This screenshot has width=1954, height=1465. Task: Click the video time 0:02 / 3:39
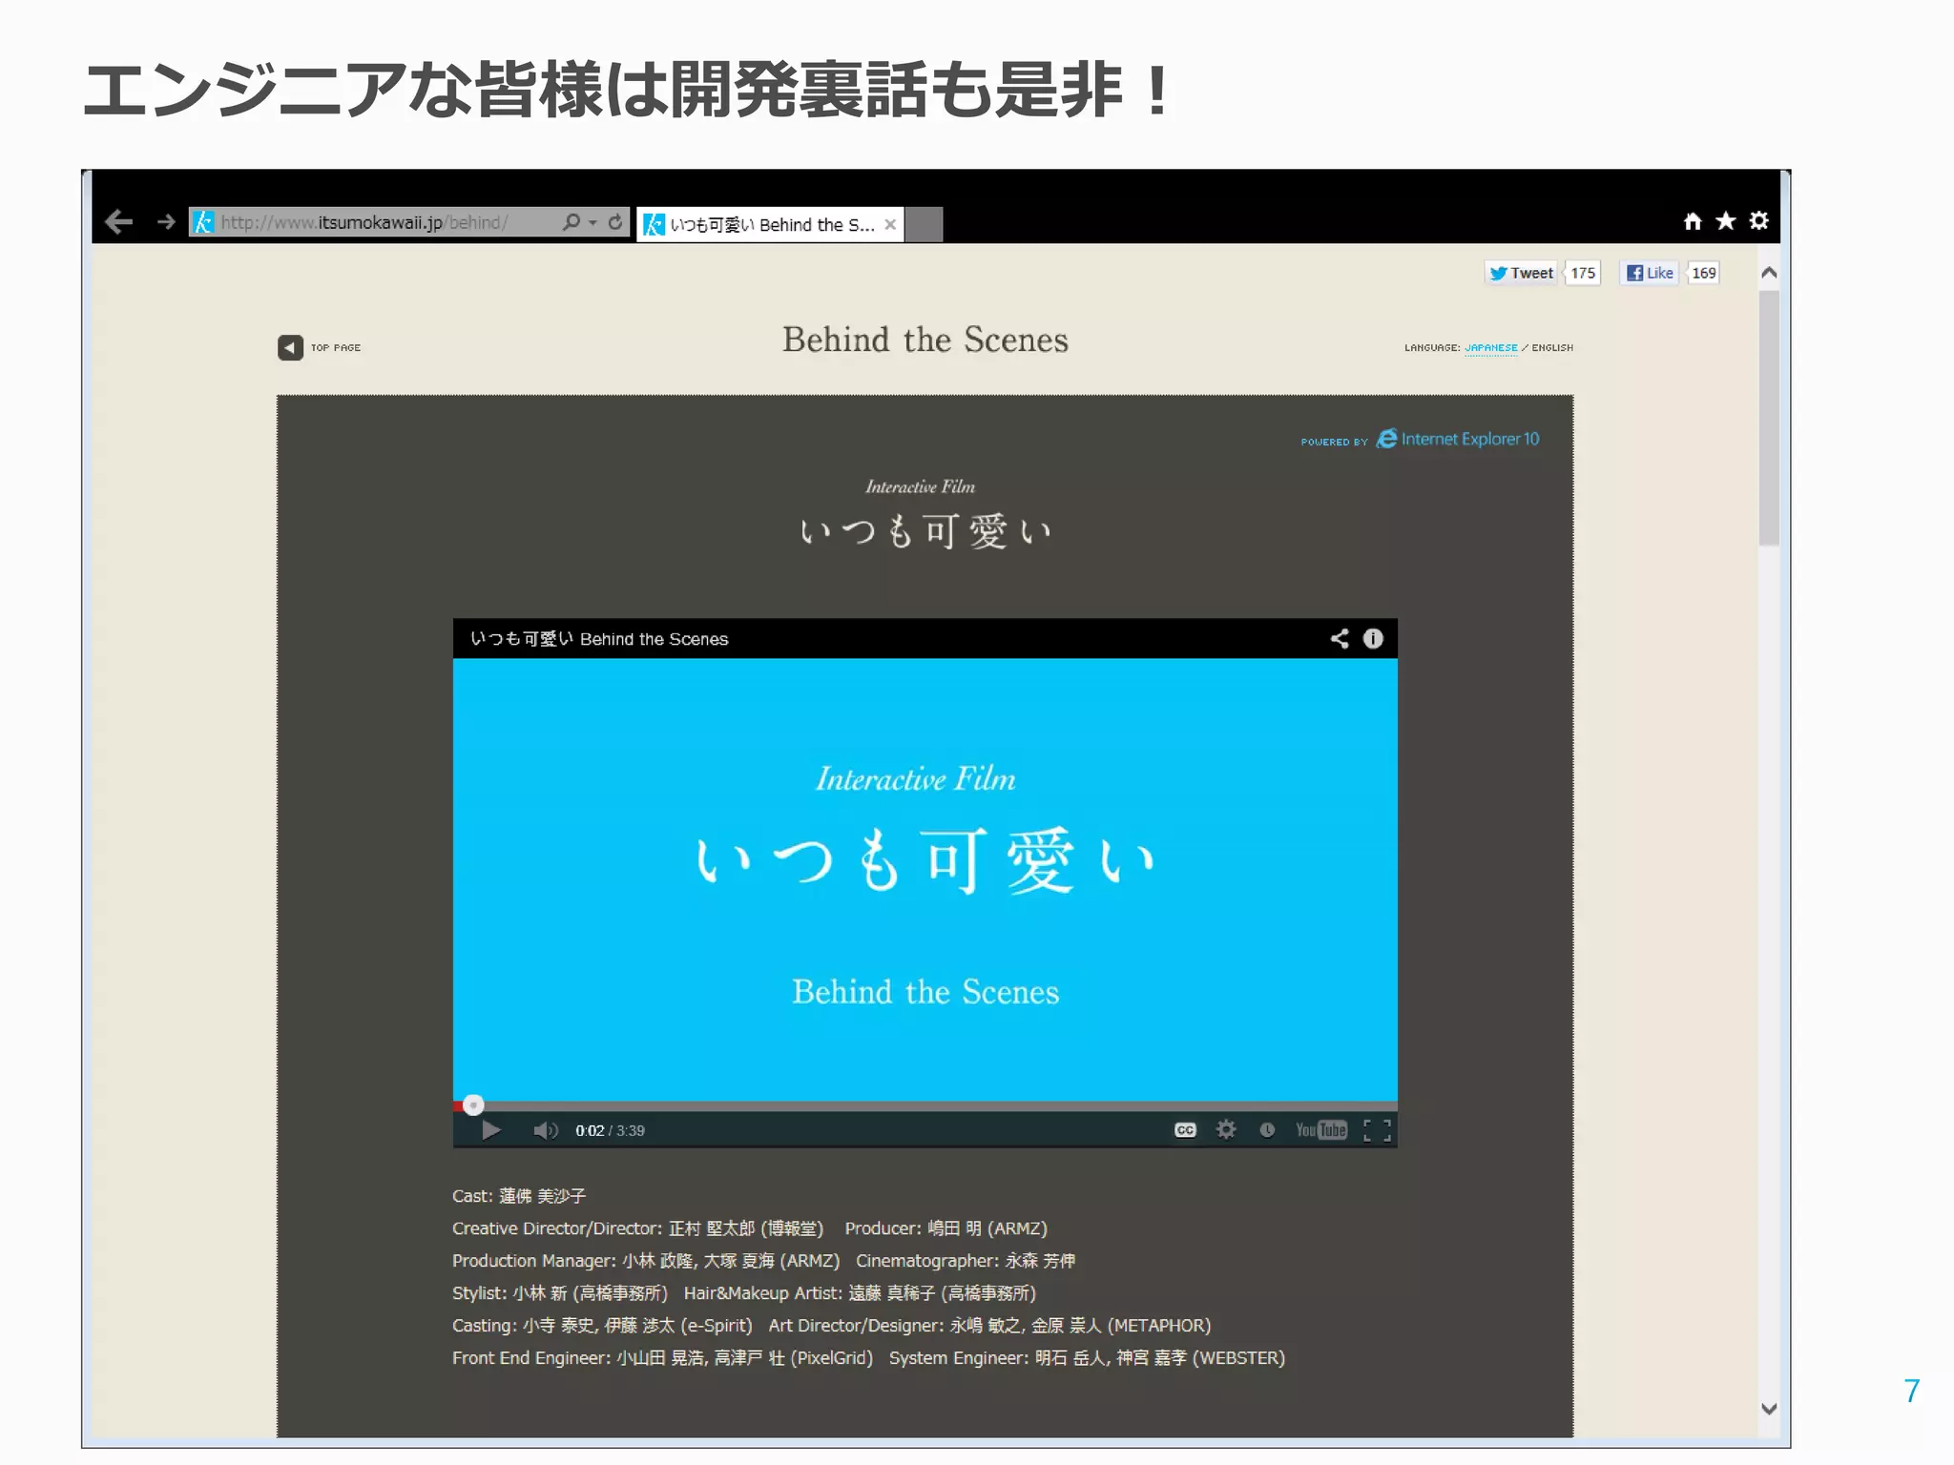coord(610,1130)
